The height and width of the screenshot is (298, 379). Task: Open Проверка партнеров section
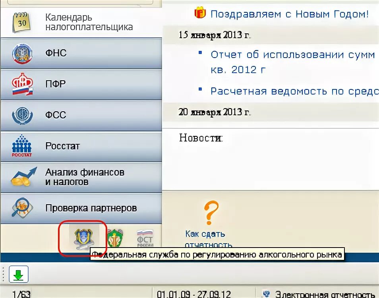click(x=81, y=209)
